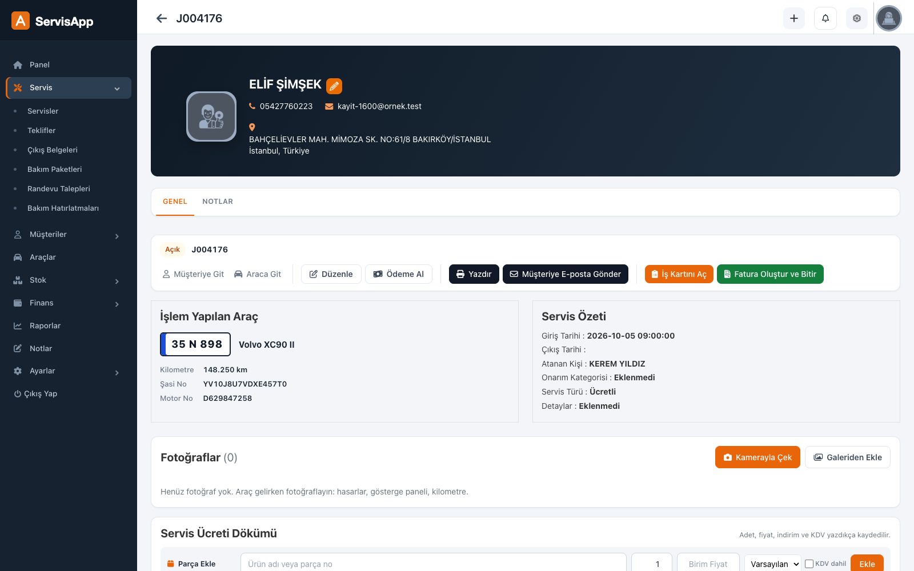
Task: Enable the KDV dahil checkbox
Action: pos(809,564)
